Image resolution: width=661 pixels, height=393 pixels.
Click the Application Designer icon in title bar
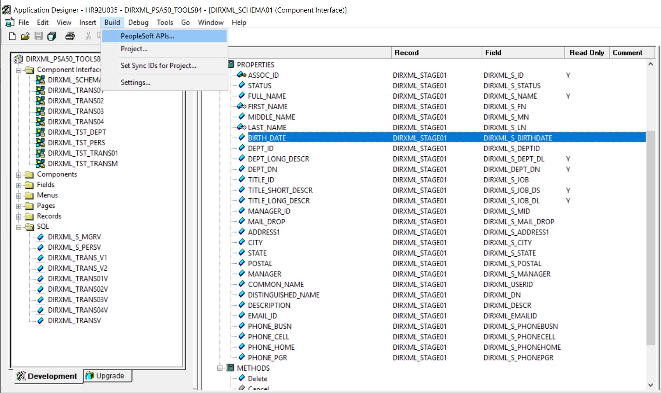(7, 9)
